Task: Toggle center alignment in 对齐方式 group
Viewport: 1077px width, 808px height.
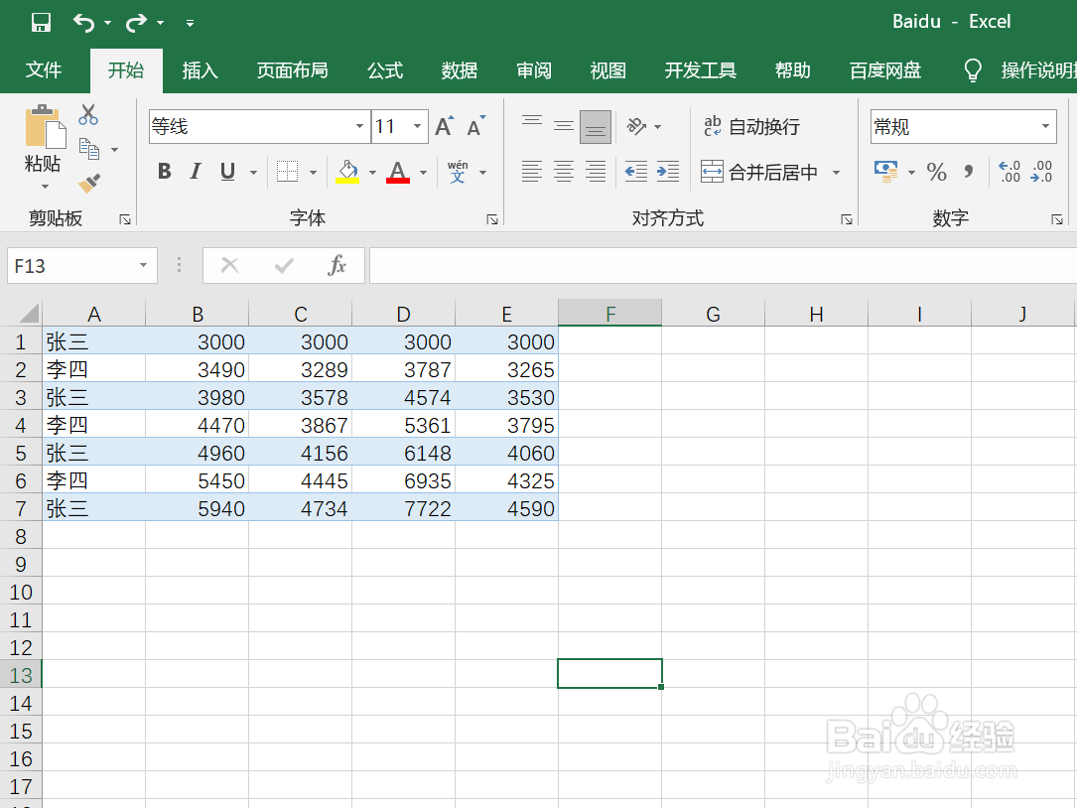Action: point(563,171)
